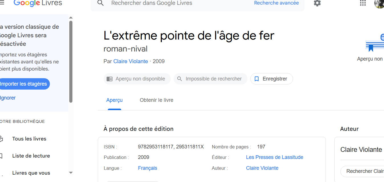Viewport: 384px width, 182px height.
Task: Switch to the Aperçu tab
Action: (x=114, y=100)
